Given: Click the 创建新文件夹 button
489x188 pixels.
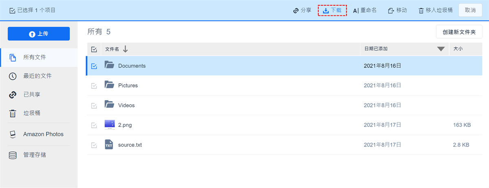Looking at the screenshot, I should tap(459, 32).
